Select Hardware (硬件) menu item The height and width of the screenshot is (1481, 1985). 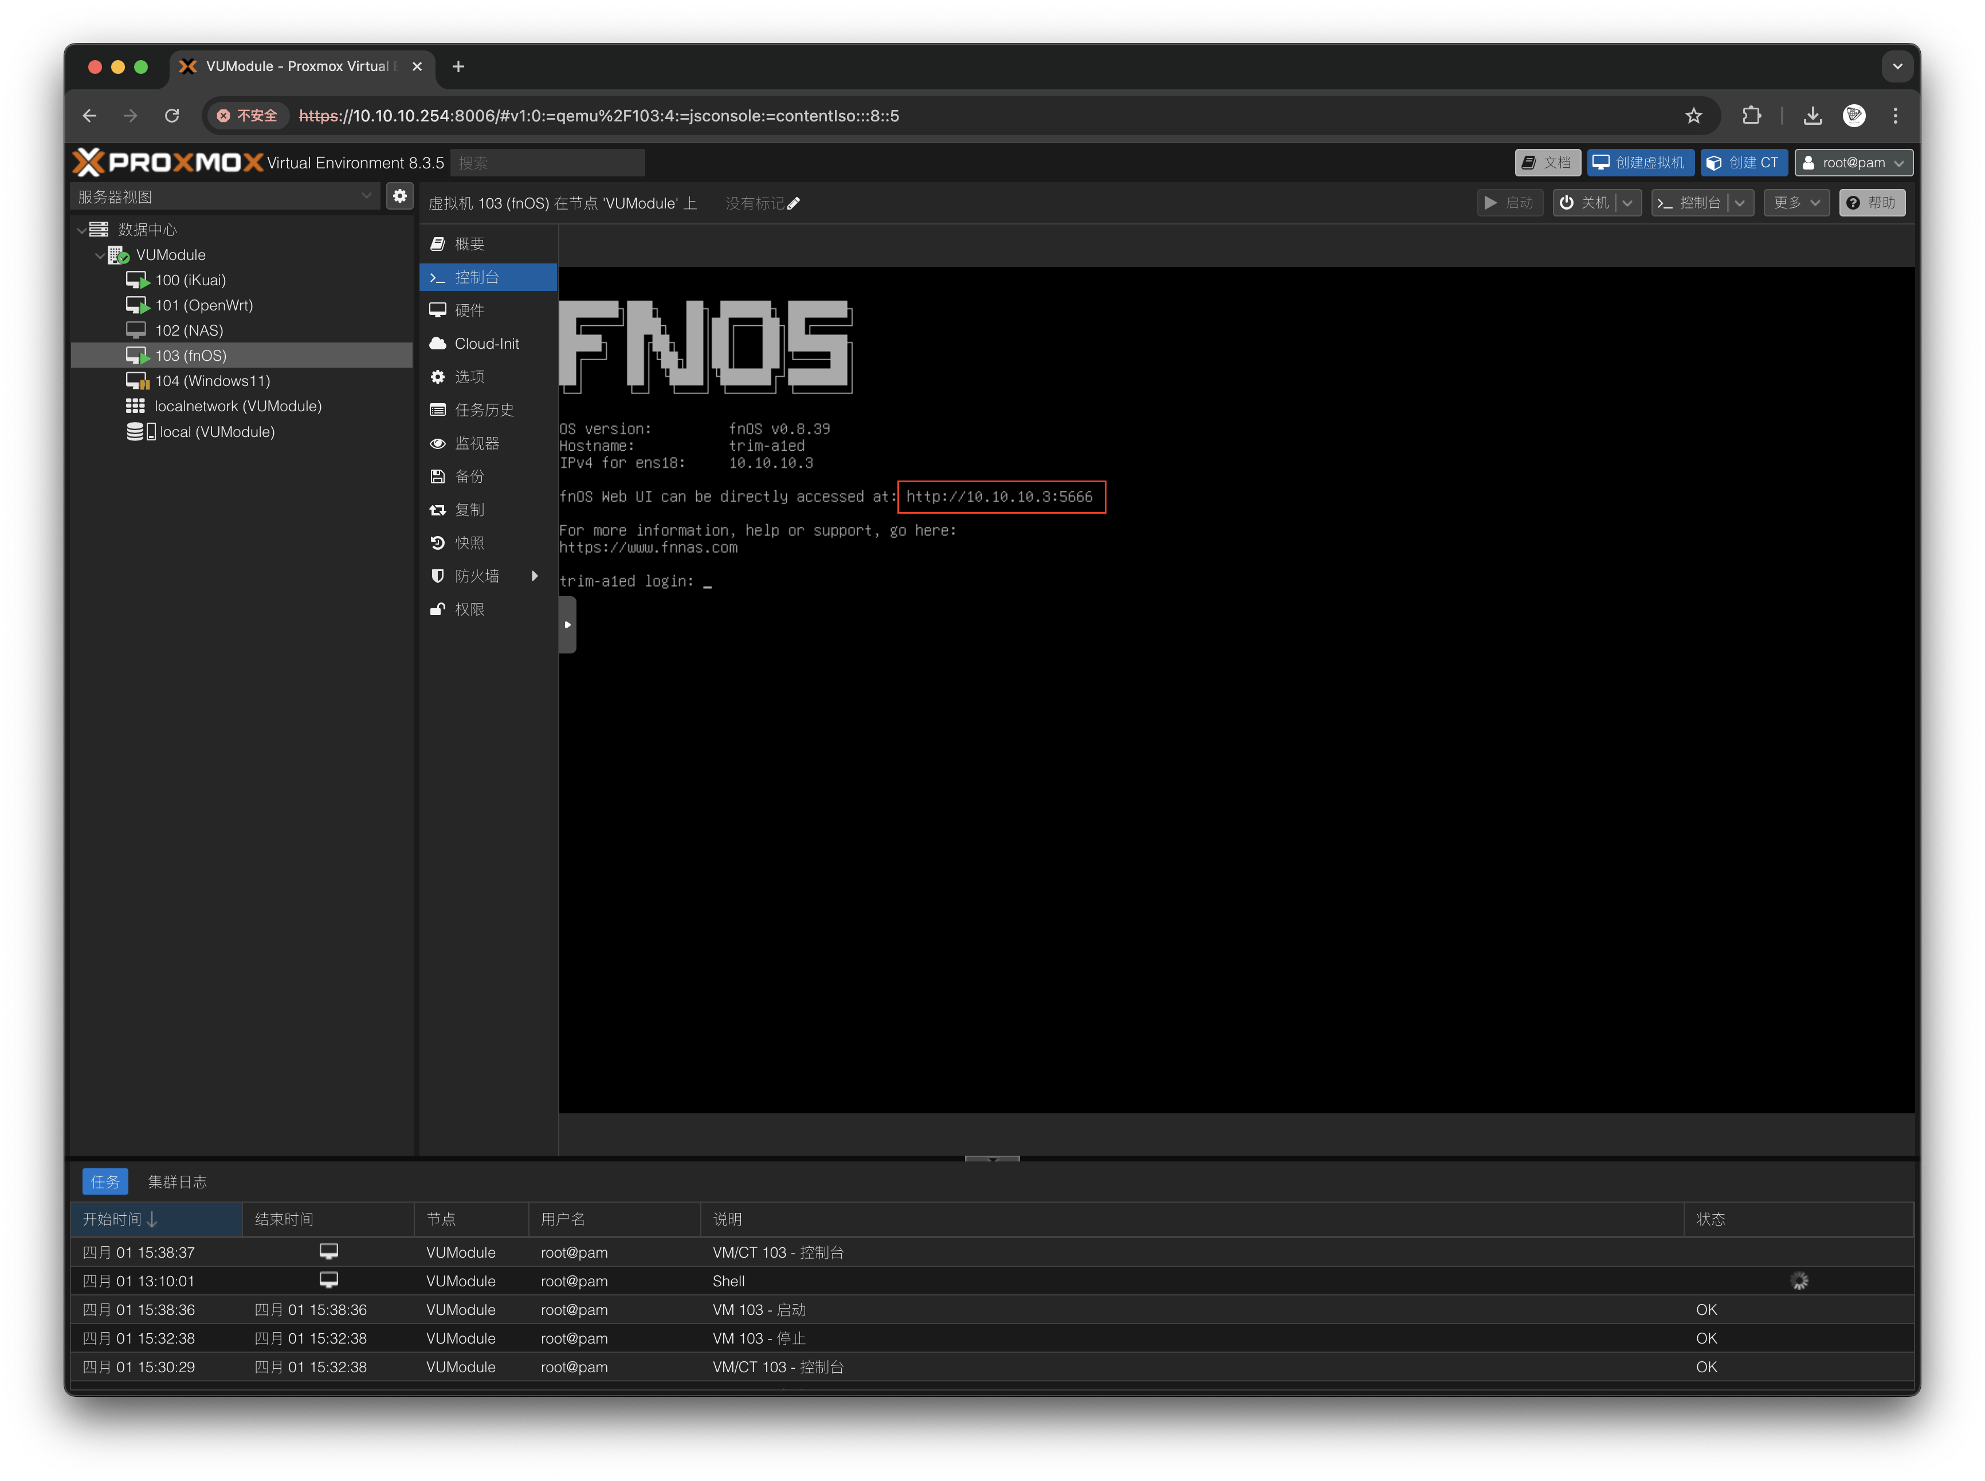[469, 311]
